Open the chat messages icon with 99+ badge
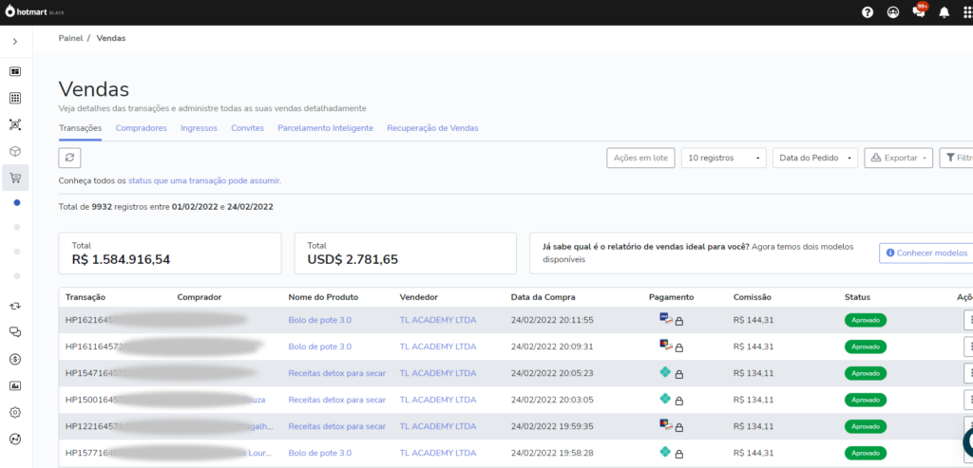The image size is (973, 468). pyautogui.click(x=919, y=12)
